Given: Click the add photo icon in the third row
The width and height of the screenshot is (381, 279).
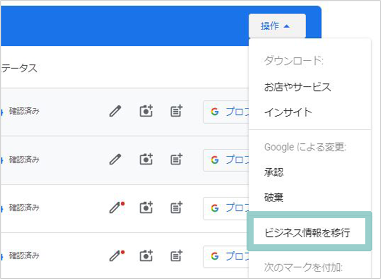Looking at the screenshot, I should click(146, 207).
